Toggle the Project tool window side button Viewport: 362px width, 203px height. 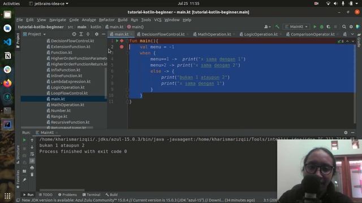18,40
